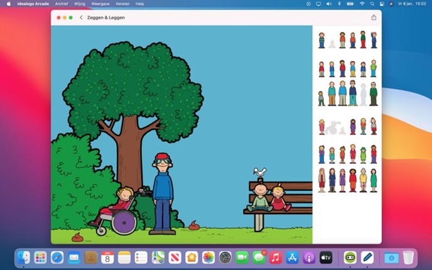Viewport: 432px width, 270px height.
Task: Click the white bird on the bench
Action: (260, 172)
